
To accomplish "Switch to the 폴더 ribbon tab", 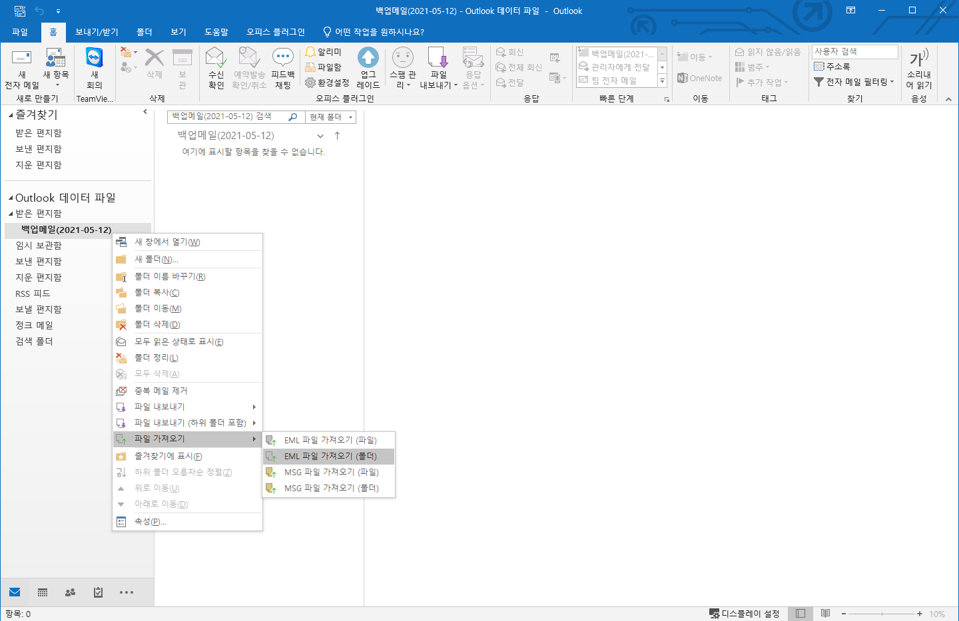I will pos(145,32).
